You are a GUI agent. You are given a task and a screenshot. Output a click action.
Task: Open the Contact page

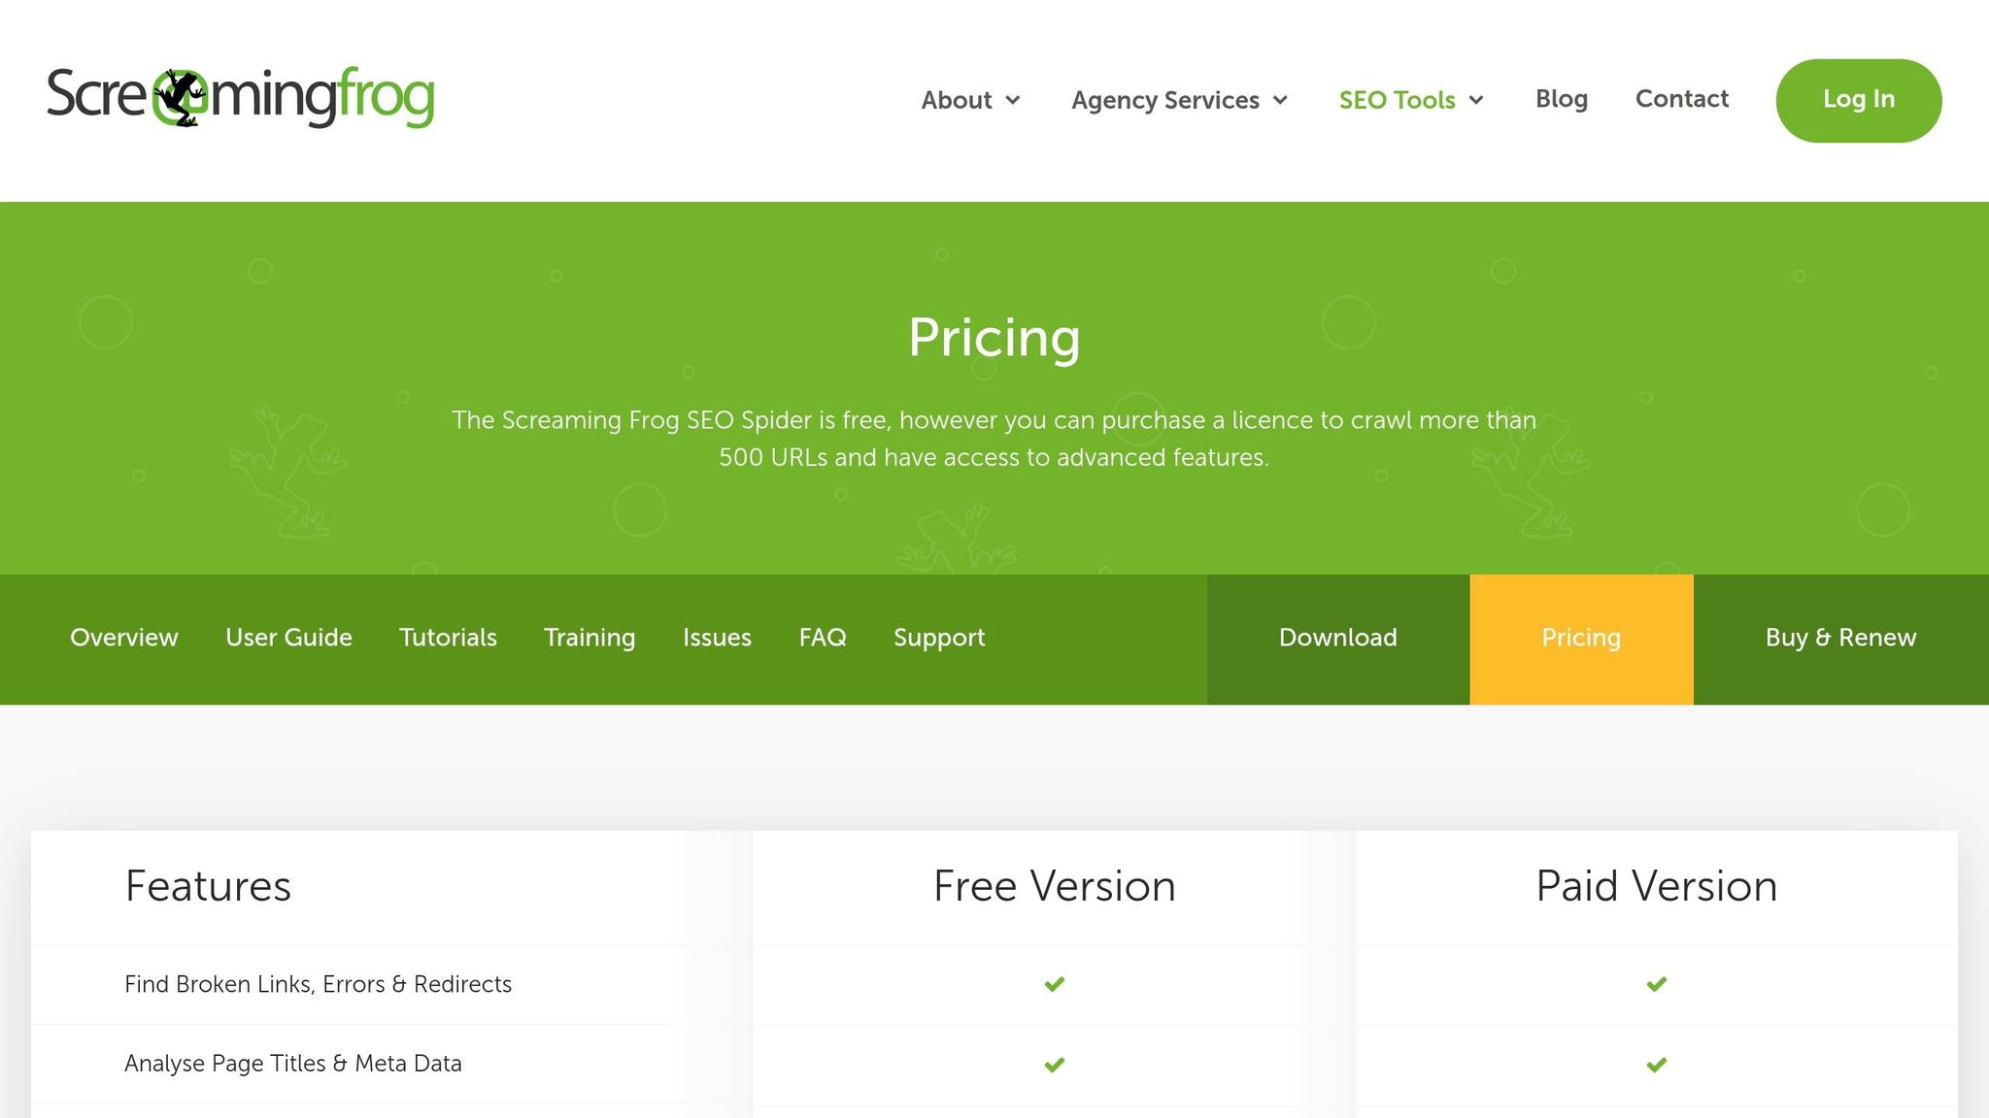point(1682,99)
